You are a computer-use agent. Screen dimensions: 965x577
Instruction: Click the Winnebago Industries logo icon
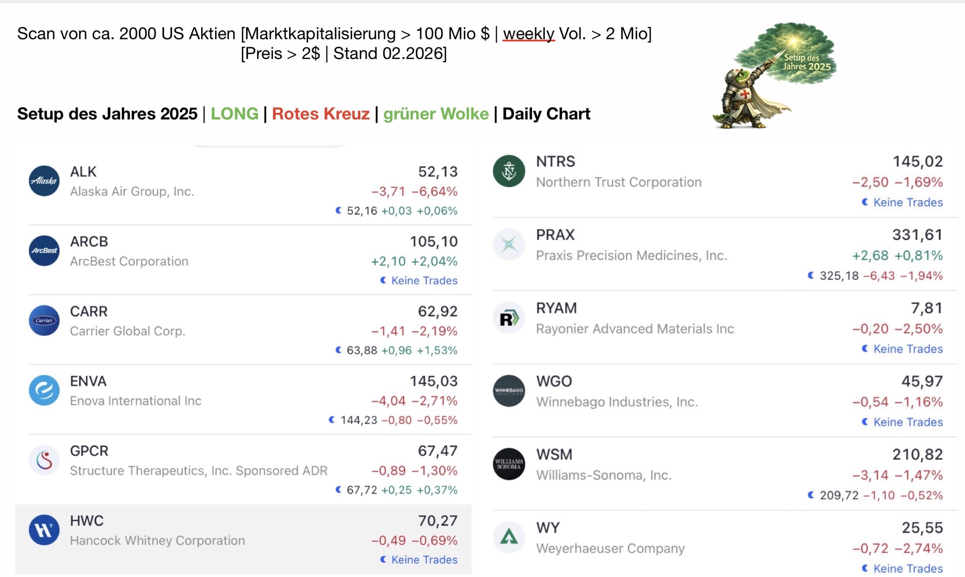coord(508,391)
